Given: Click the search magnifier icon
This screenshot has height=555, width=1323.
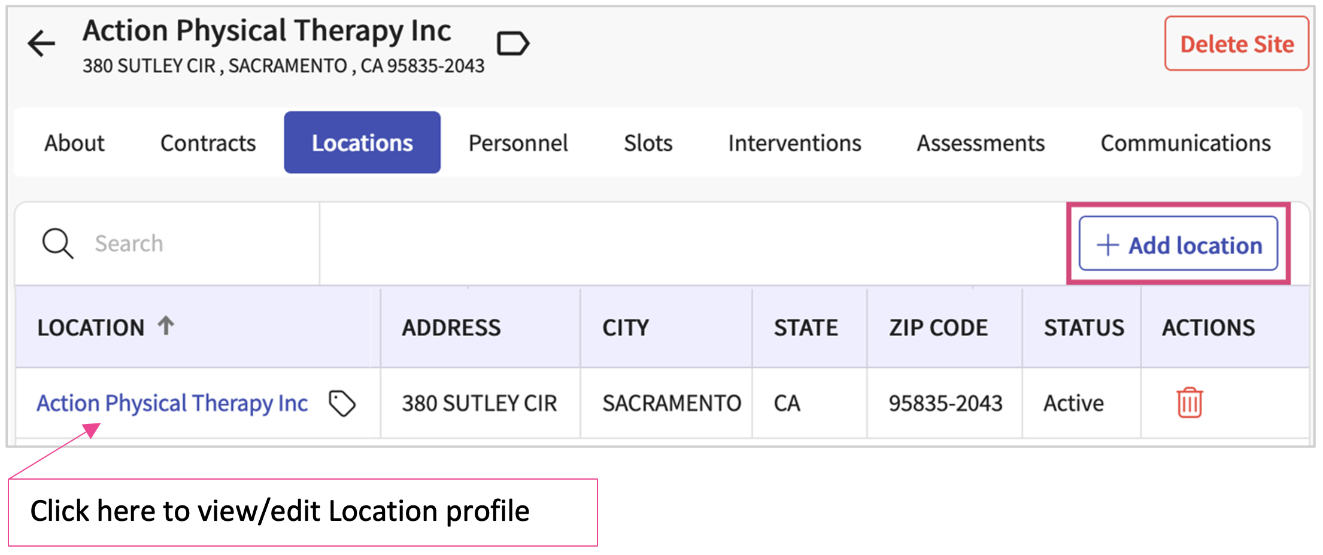Looking at the screenshot, I should coord(57,243).
